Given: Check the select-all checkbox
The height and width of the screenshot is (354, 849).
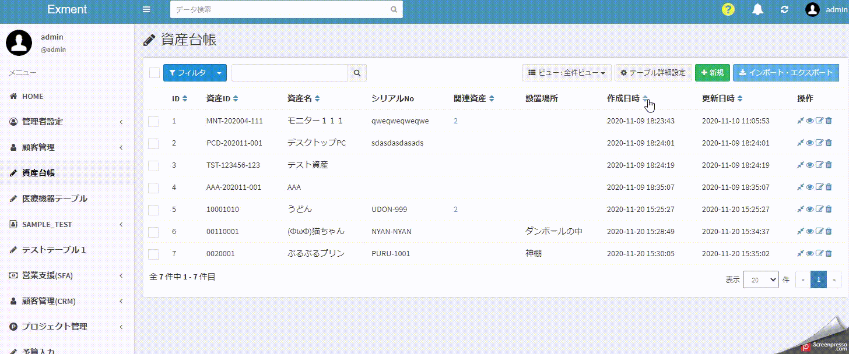Looking at the screenshot, I should 155,73.
